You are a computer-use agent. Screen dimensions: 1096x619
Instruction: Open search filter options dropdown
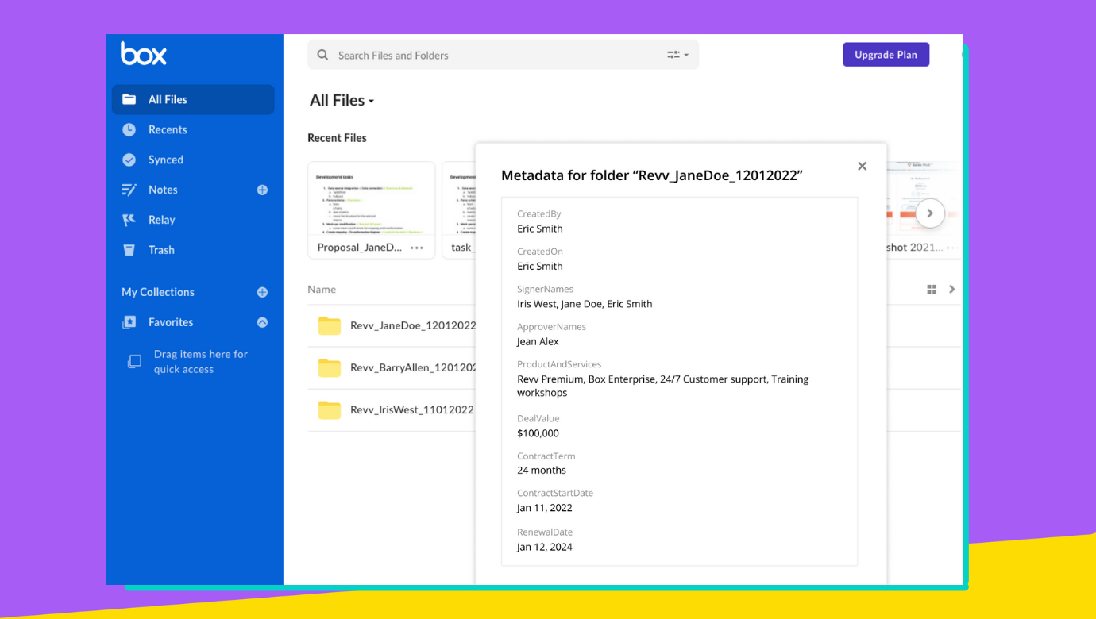click(x=677, y=55)
